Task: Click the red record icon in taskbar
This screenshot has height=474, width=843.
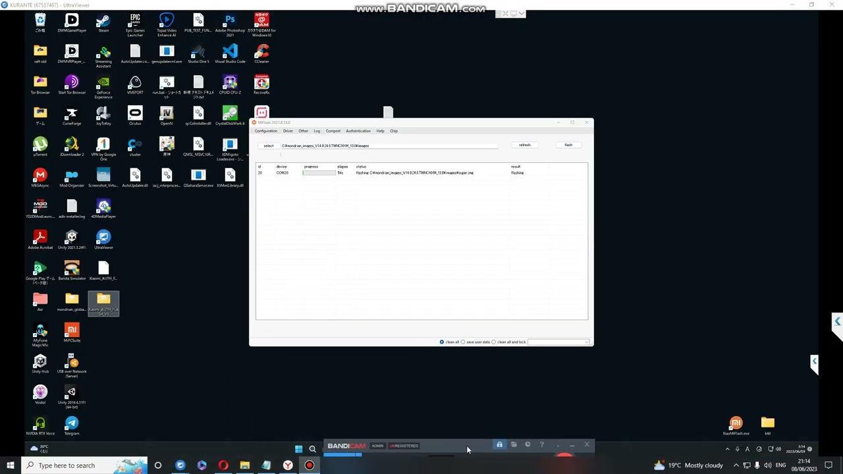Action: [x=309, y=465]
